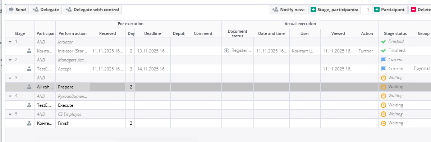Image resolution: width=431 pixels, height=142 pixels.
Task: Add a stage via Stage, participants button
Action: (x=335, y=10)
